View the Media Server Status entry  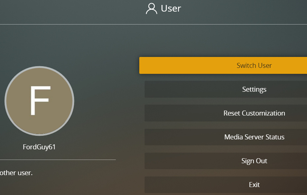tap(254, 137)
